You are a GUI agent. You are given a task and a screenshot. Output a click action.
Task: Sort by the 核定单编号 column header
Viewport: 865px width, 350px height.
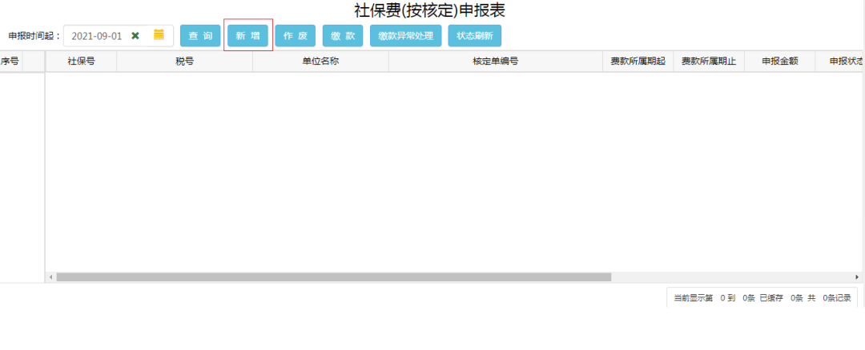pyautogui.click(x=496, y=61)
